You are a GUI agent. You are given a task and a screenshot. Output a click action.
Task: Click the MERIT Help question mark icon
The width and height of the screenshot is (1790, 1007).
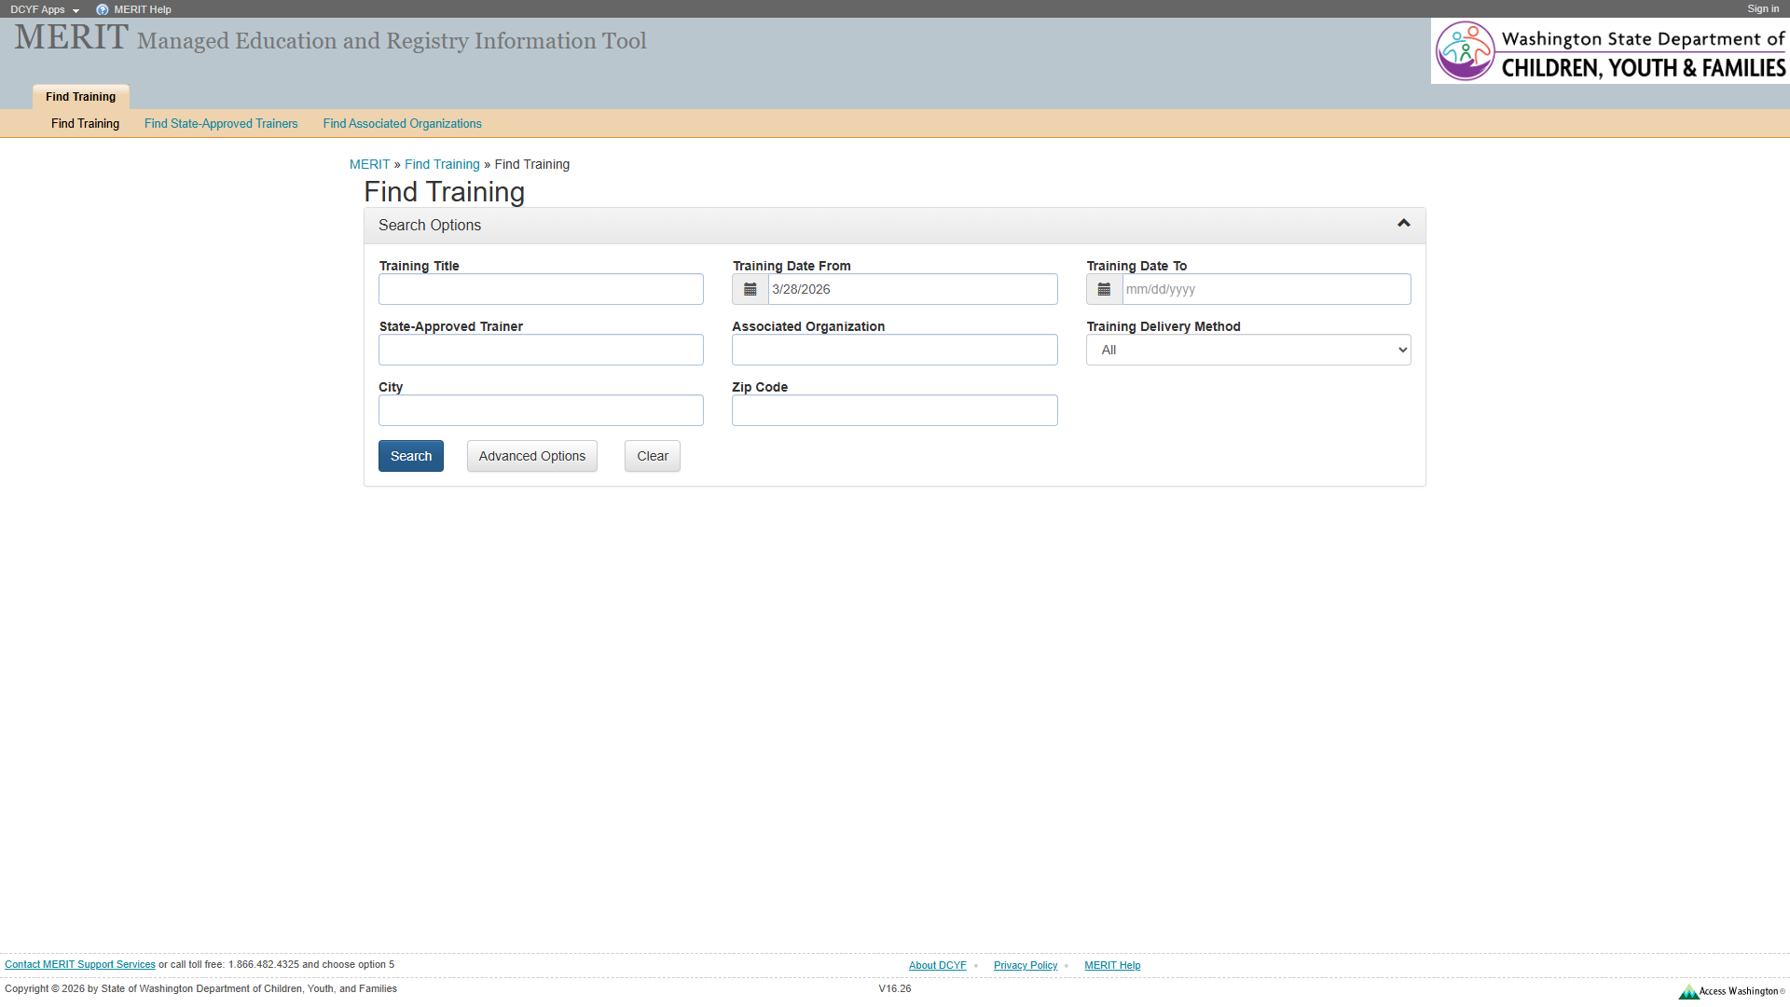click(102, 9)
